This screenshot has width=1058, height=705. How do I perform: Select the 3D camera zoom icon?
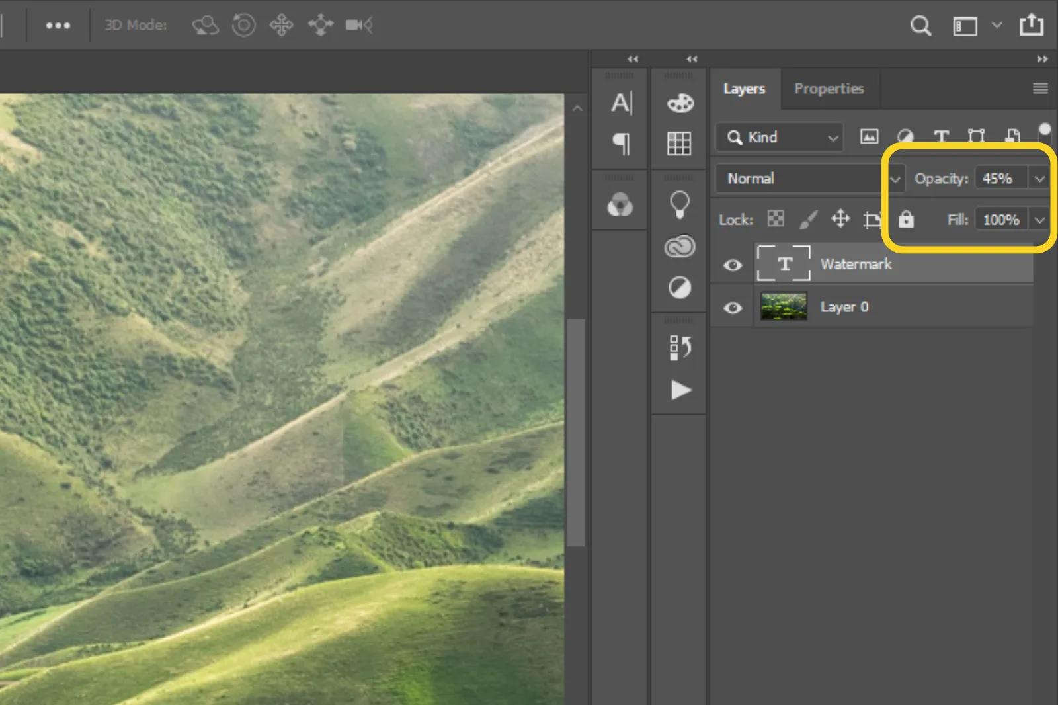[359, 26]
